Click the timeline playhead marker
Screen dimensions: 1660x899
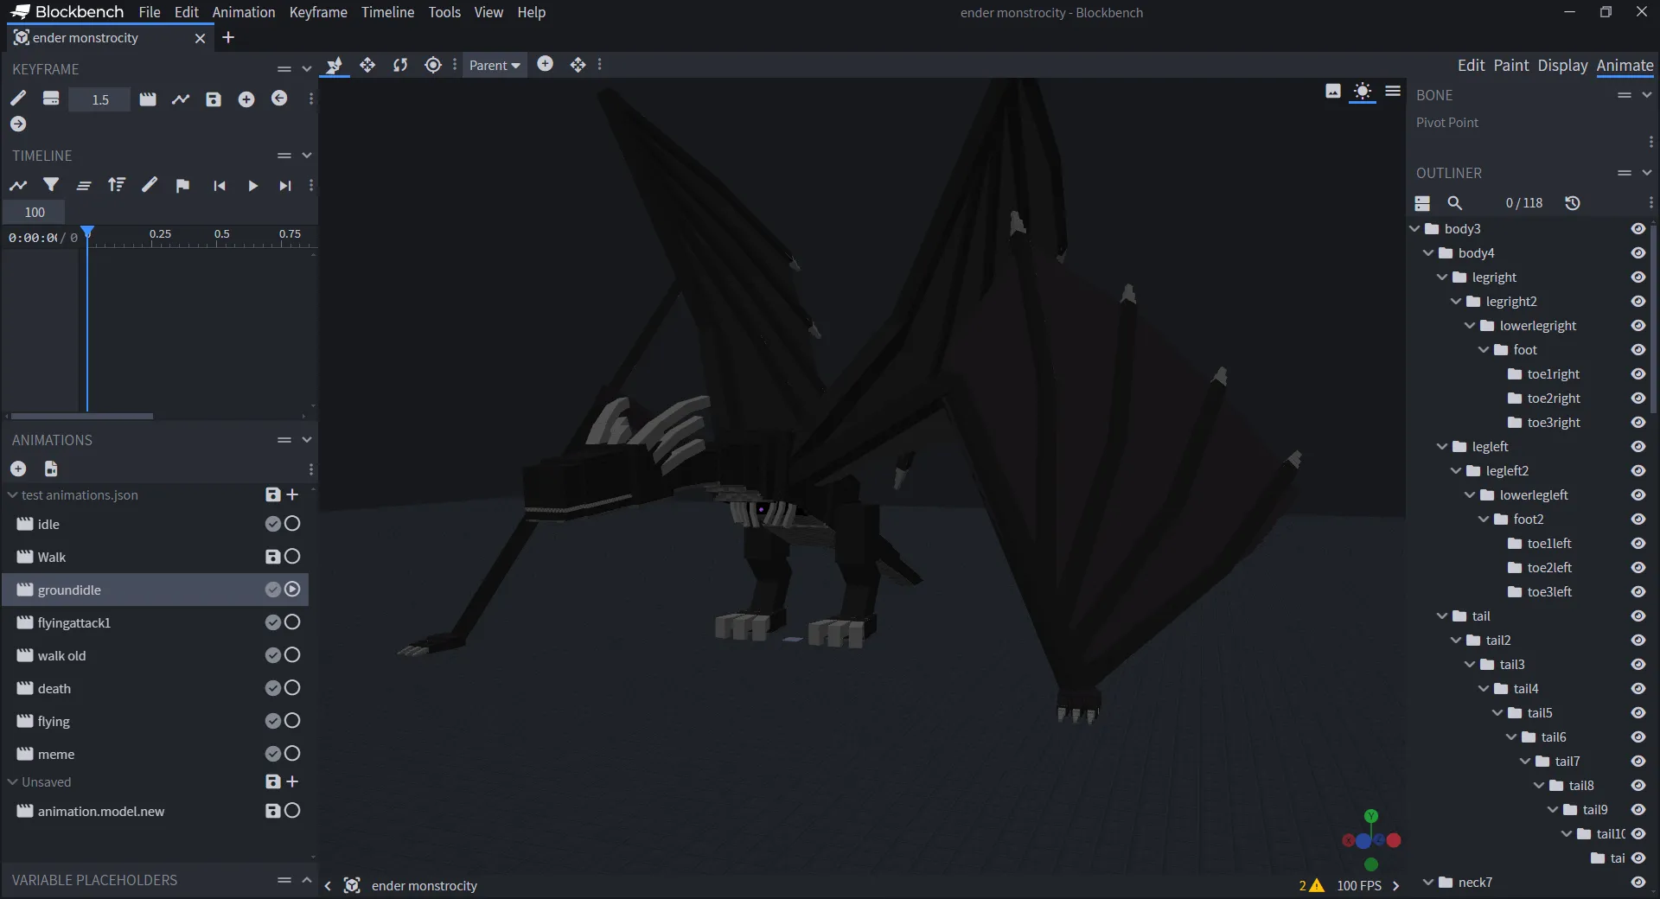87,232
